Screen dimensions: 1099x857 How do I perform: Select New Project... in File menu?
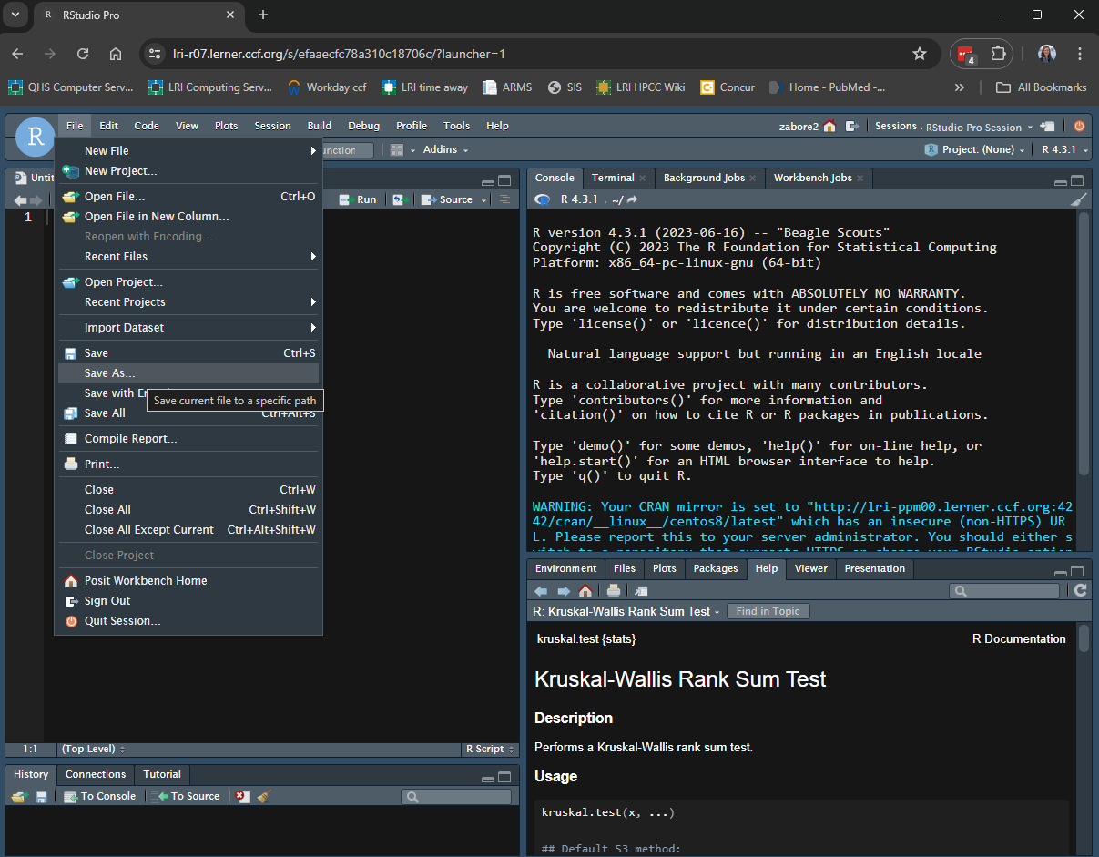[188, 171]
